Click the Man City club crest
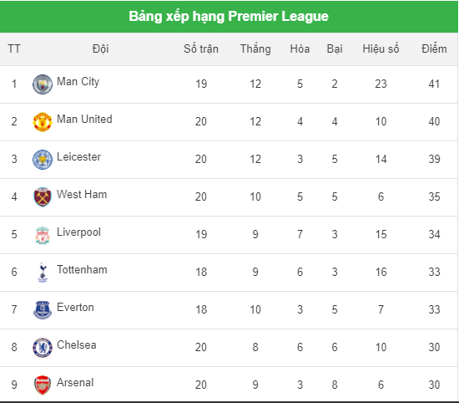Screen dimensions: 459x403 [43, 84]
